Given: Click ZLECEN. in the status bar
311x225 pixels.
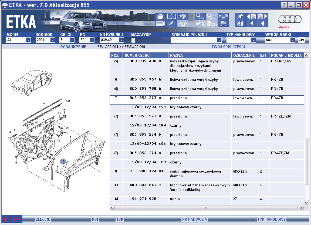Looking at the screenshot, I should point(43,219).
